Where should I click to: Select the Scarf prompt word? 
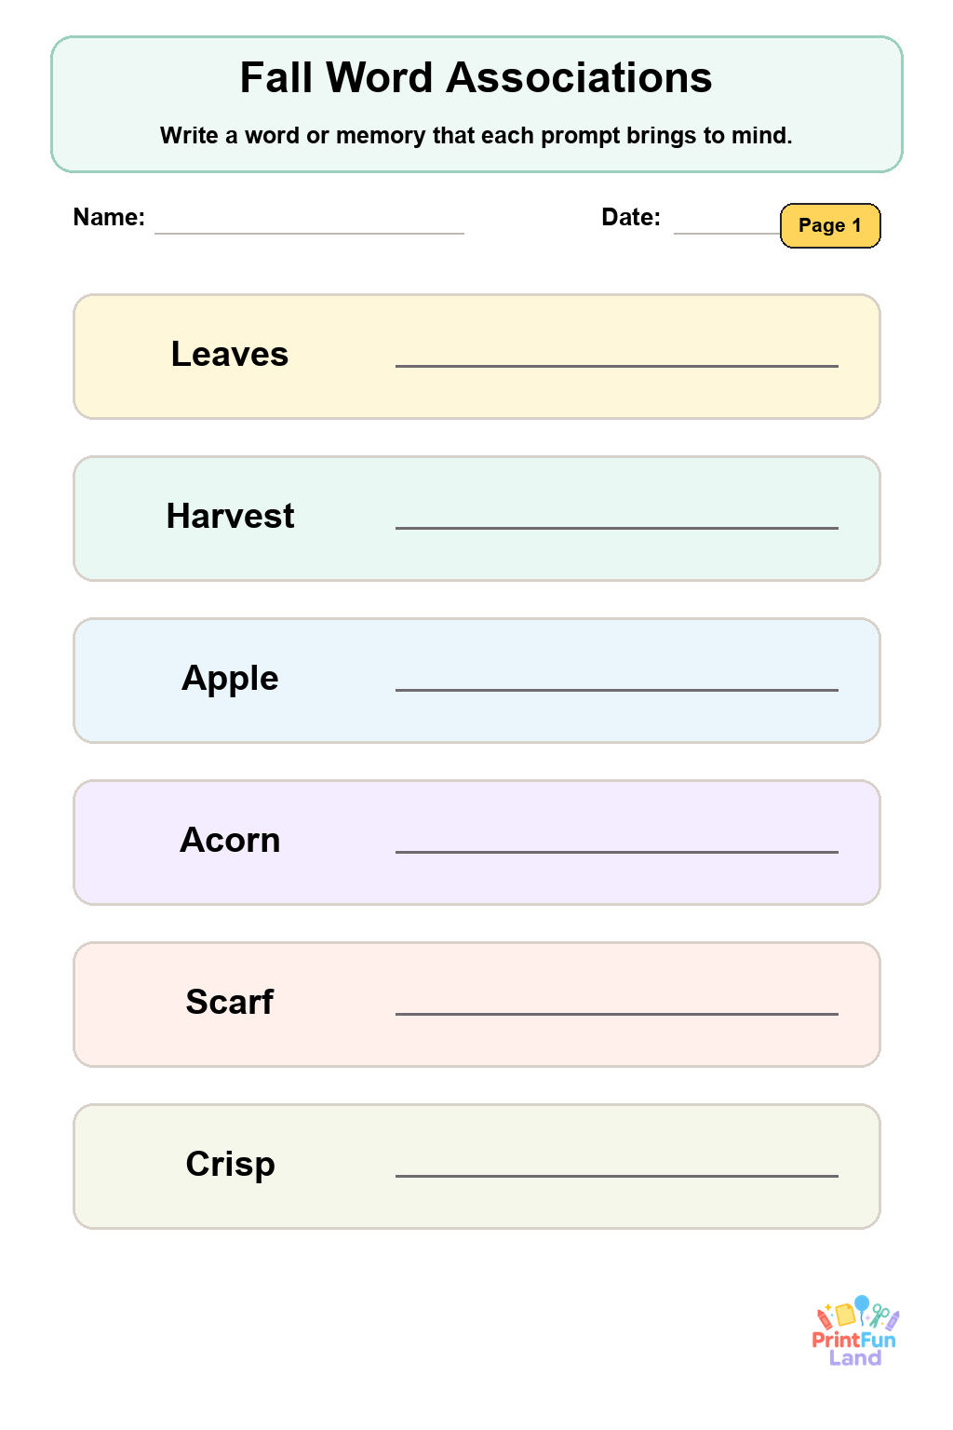[230, 1002]
